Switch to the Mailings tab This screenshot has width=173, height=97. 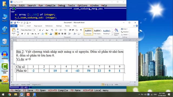59,26
